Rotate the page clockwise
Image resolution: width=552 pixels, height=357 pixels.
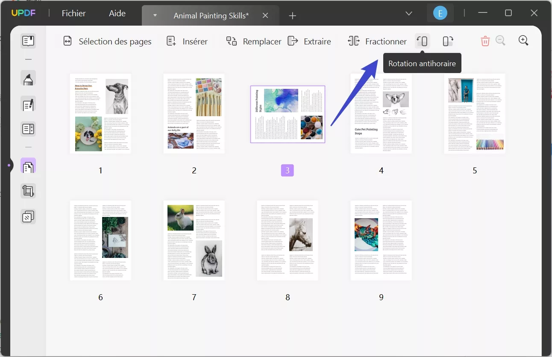pyautogui.click(x=447, y=41)
